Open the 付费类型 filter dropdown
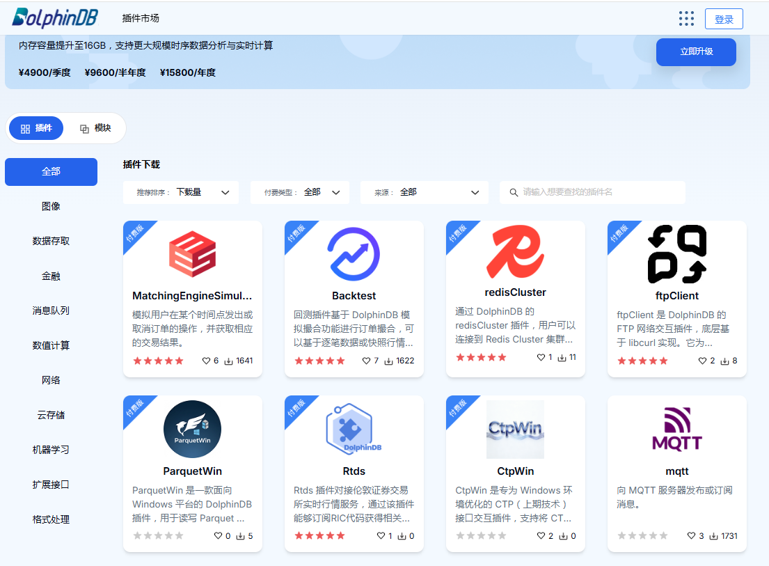Viewport: 769px width, 566px height. click(x=300, y=192)
